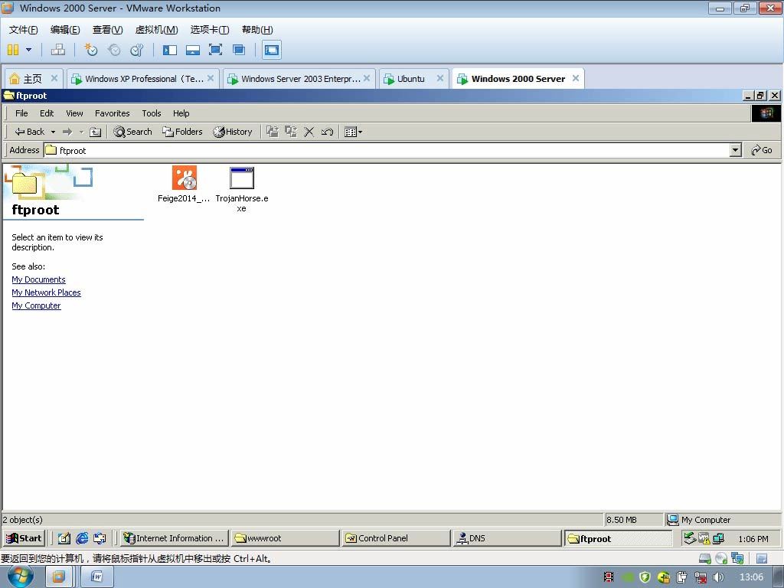Open the host taskbar Word icon
This screenshot has height=588, width=784.
(x=97, y=577)
